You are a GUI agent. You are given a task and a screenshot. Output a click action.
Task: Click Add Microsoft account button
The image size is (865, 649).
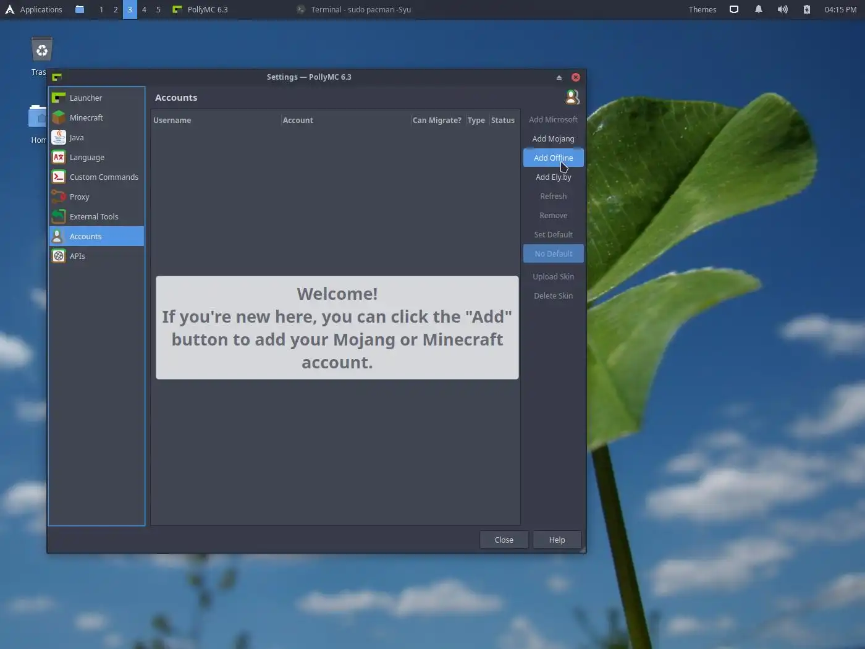point(553,119)
